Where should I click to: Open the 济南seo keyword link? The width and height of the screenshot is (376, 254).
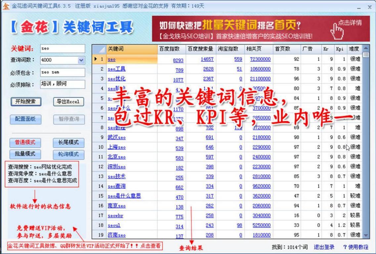(x=117, y=235)
